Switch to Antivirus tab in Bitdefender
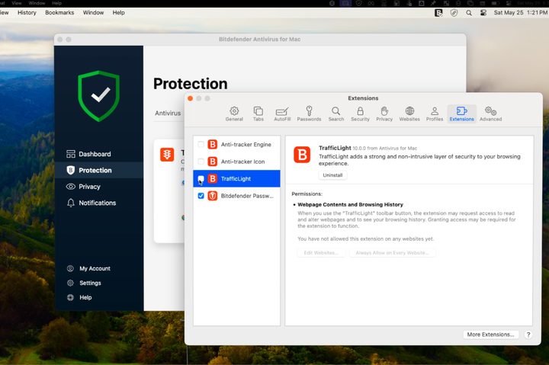The width and height of the screenshot is (549, 365). pos(168,113)
